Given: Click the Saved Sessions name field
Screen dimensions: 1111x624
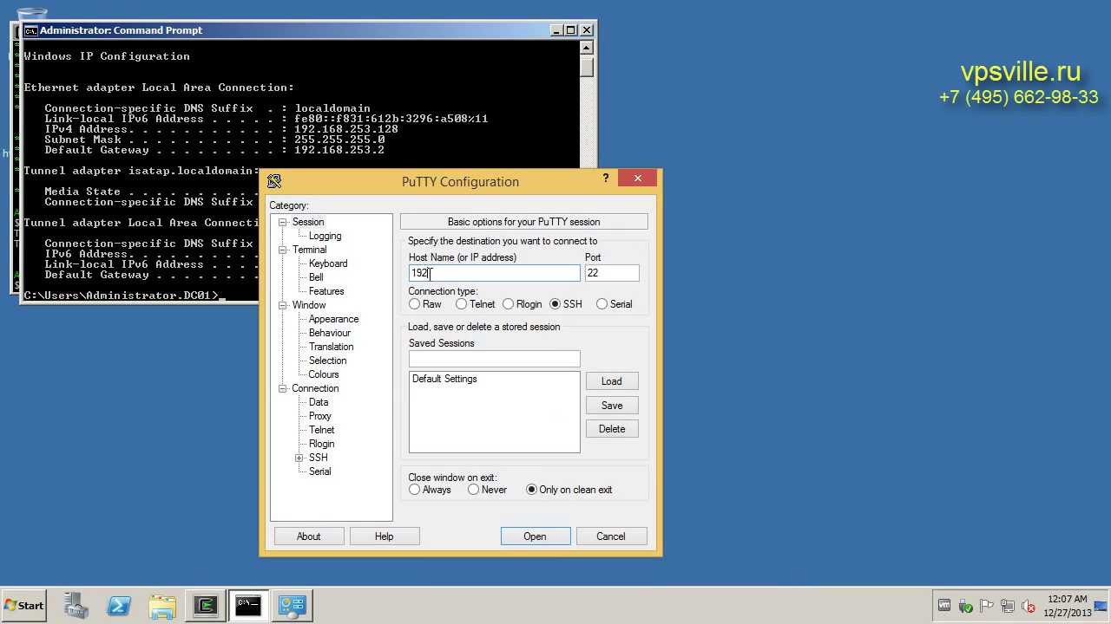Looking at the screenshot, I should tap(495, 359).
